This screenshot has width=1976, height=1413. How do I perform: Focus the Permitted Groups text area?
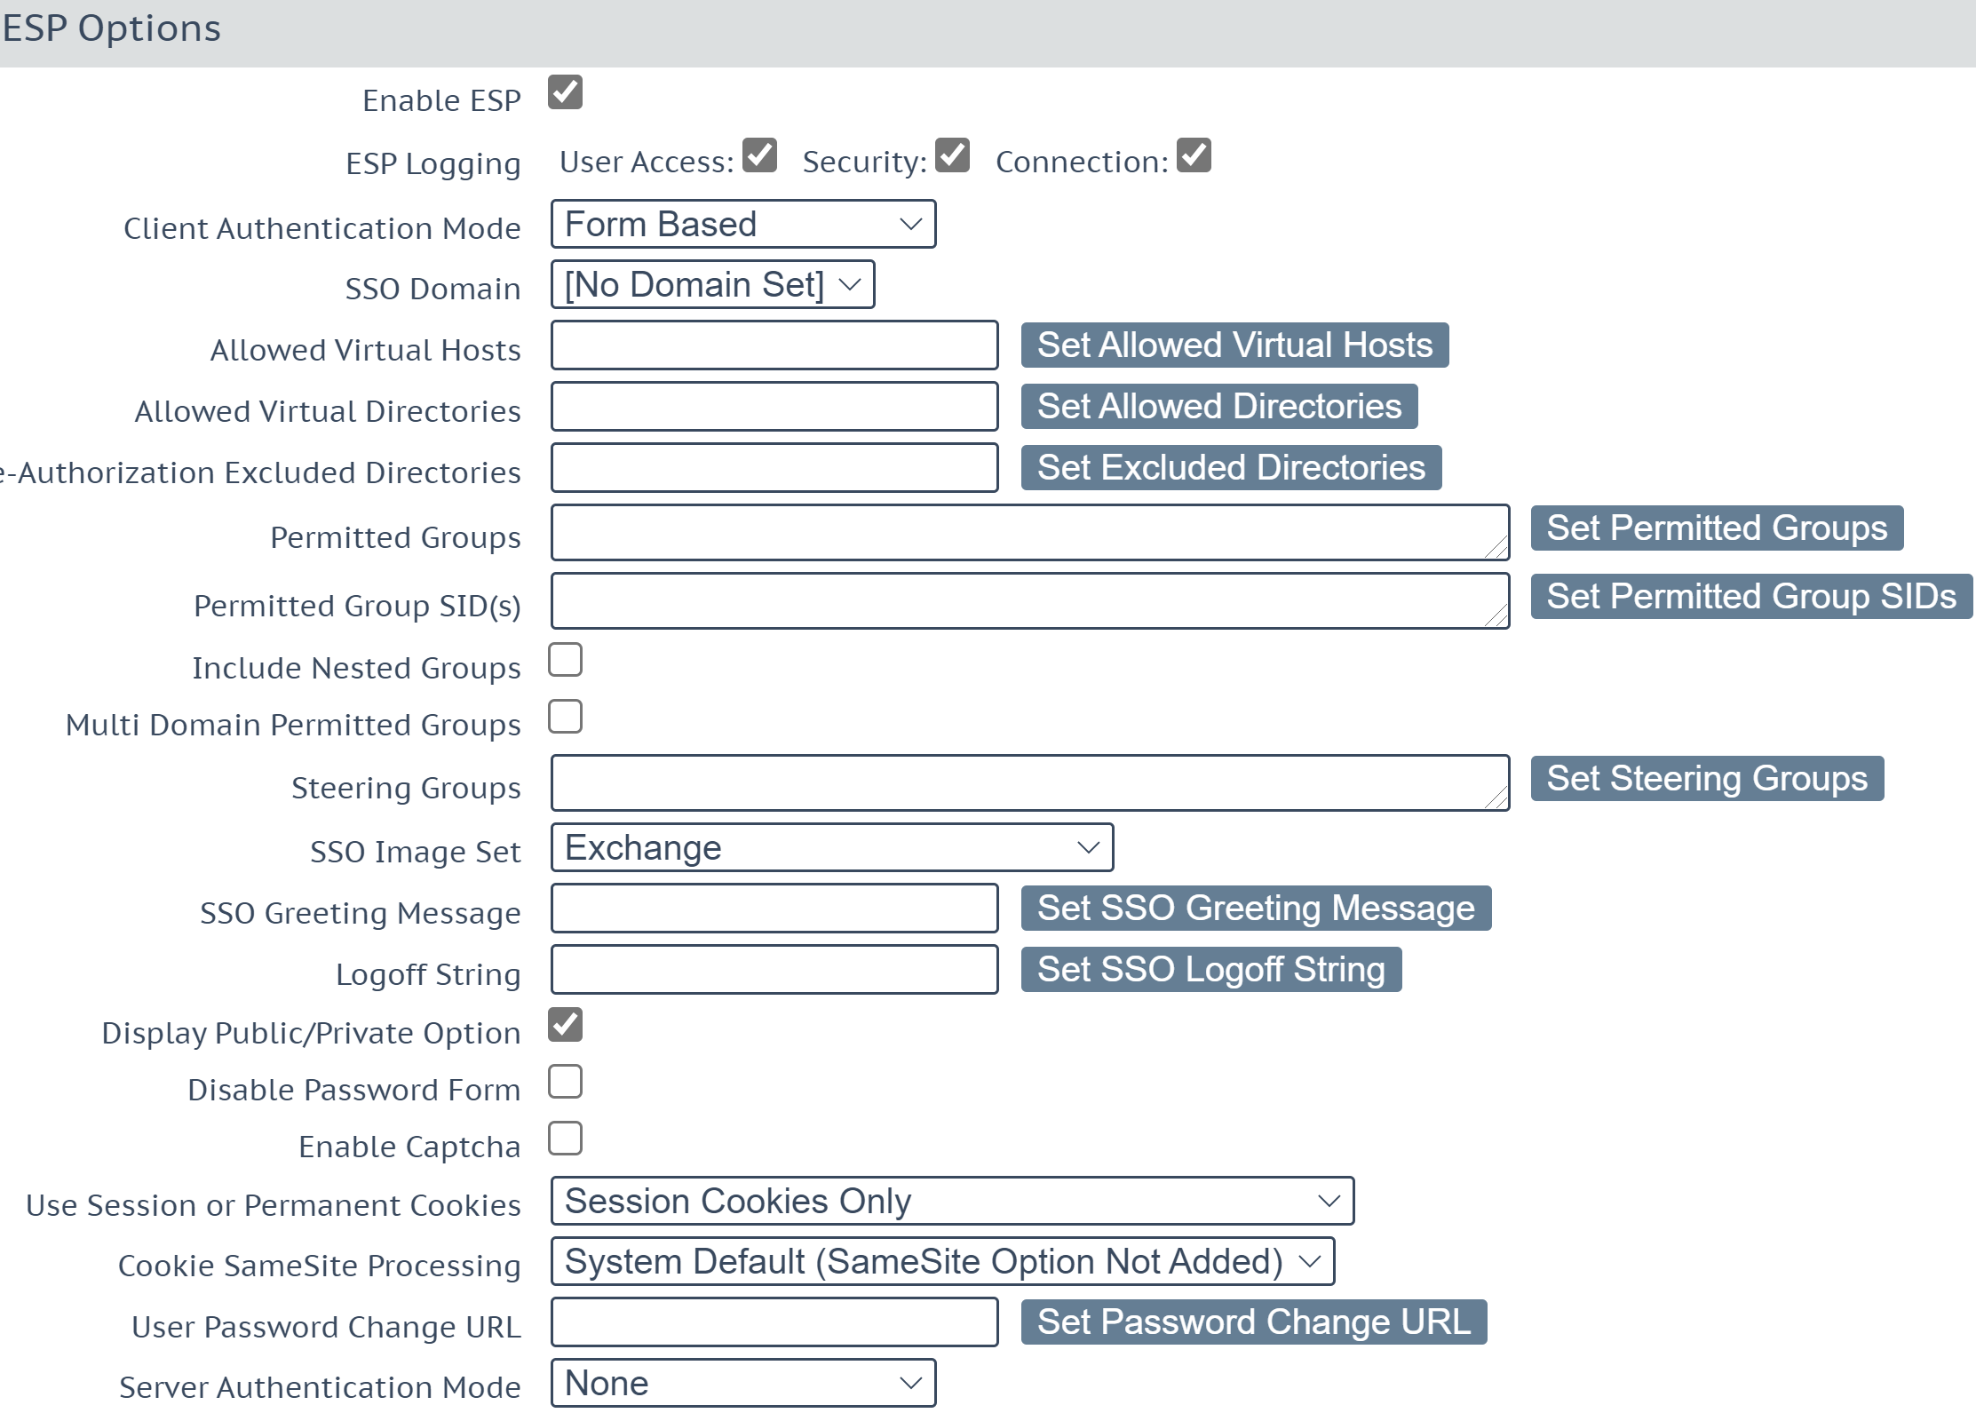point(1030,532)
